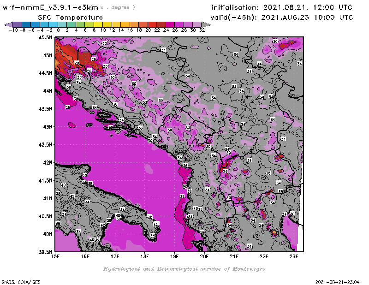Click the 'valid(+46h): 2021.AUG.23 10:00 UTC' text
Image resolution: width=369 pixels, height=285 pixels.
coord(282,18)
